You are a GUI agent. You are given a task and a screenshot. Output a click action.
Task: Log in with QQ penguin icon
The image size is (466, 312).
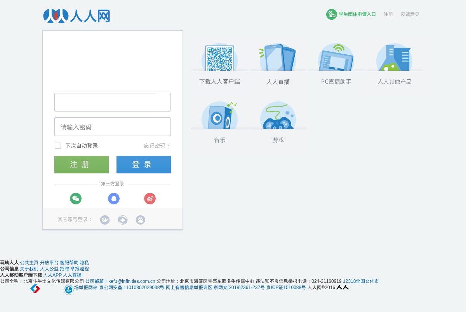[114, 199]
